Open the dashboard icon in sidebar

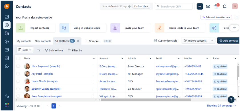pos(7,17)
